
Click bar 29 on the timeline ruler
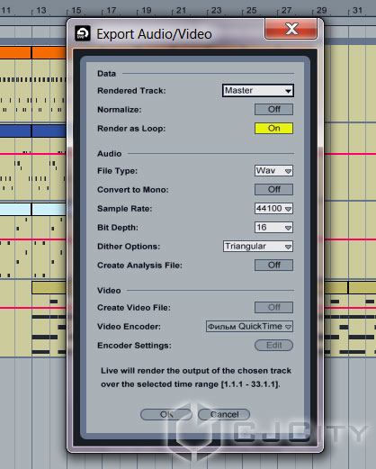click(321, 11)
